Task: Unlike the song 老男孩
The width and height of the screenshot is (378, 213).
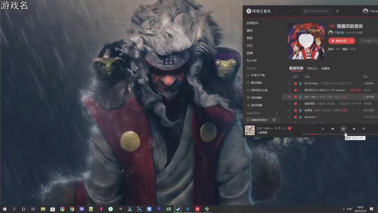Action: tap(296, 110)
